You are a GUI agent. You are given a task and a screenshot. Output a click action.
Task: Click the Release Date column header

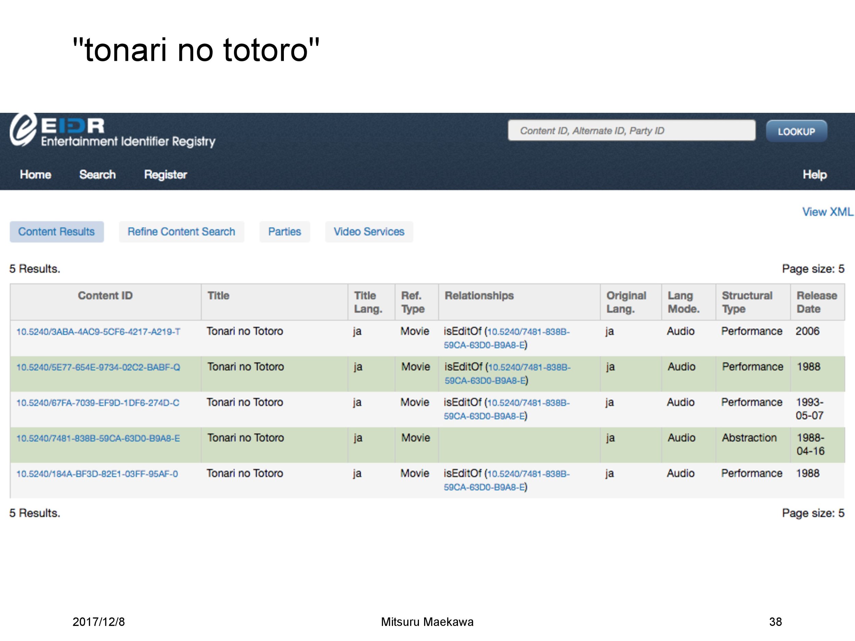[x=816, y=302]
